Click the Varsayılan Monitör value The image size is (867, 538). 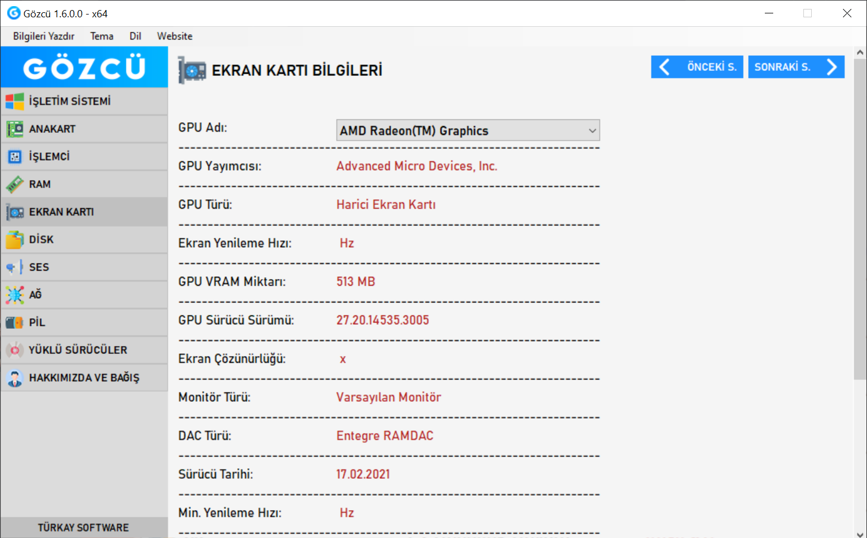point(389,397)
